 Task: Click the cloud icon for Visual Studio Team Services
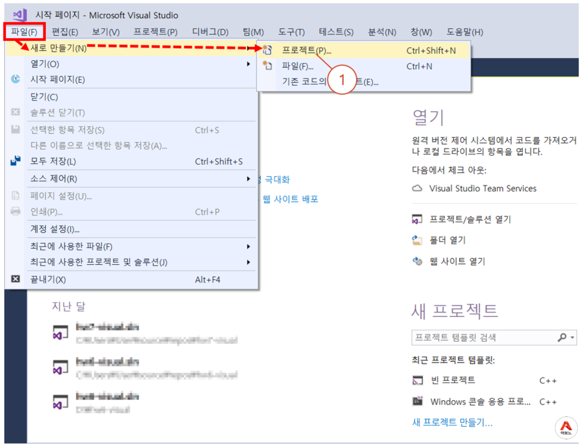pyautogui.click(x=417, y=188)
